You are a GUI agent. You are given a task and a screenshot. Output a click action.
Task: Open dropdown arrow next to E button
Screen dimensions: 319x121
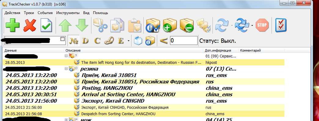click(128, 41)
